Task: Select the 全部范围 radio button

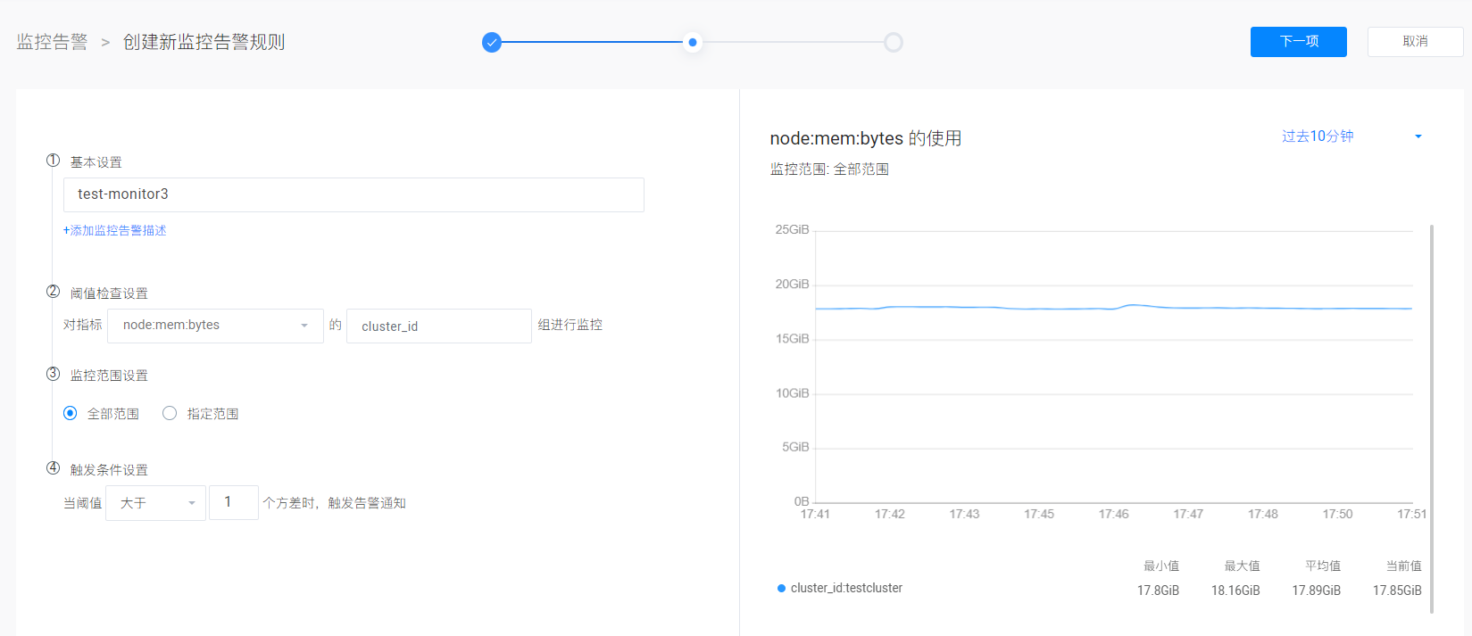Action: click(x=71, y=413)
